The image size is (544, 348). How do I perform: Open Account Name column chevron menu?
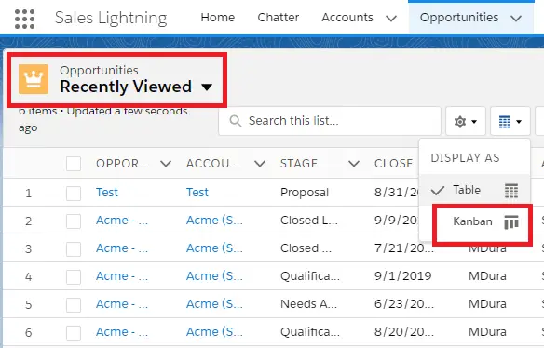[260, 164]
